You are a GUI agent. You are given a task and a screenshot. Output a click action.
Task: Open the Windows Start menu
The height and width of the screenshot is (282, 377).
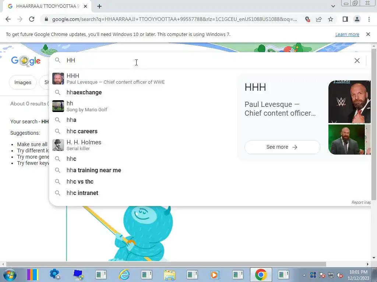click(x=10, y=275)
